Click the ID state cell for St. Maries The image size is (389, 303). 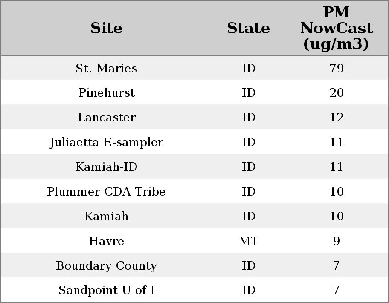pyautogui.click(x=248, y=69)
